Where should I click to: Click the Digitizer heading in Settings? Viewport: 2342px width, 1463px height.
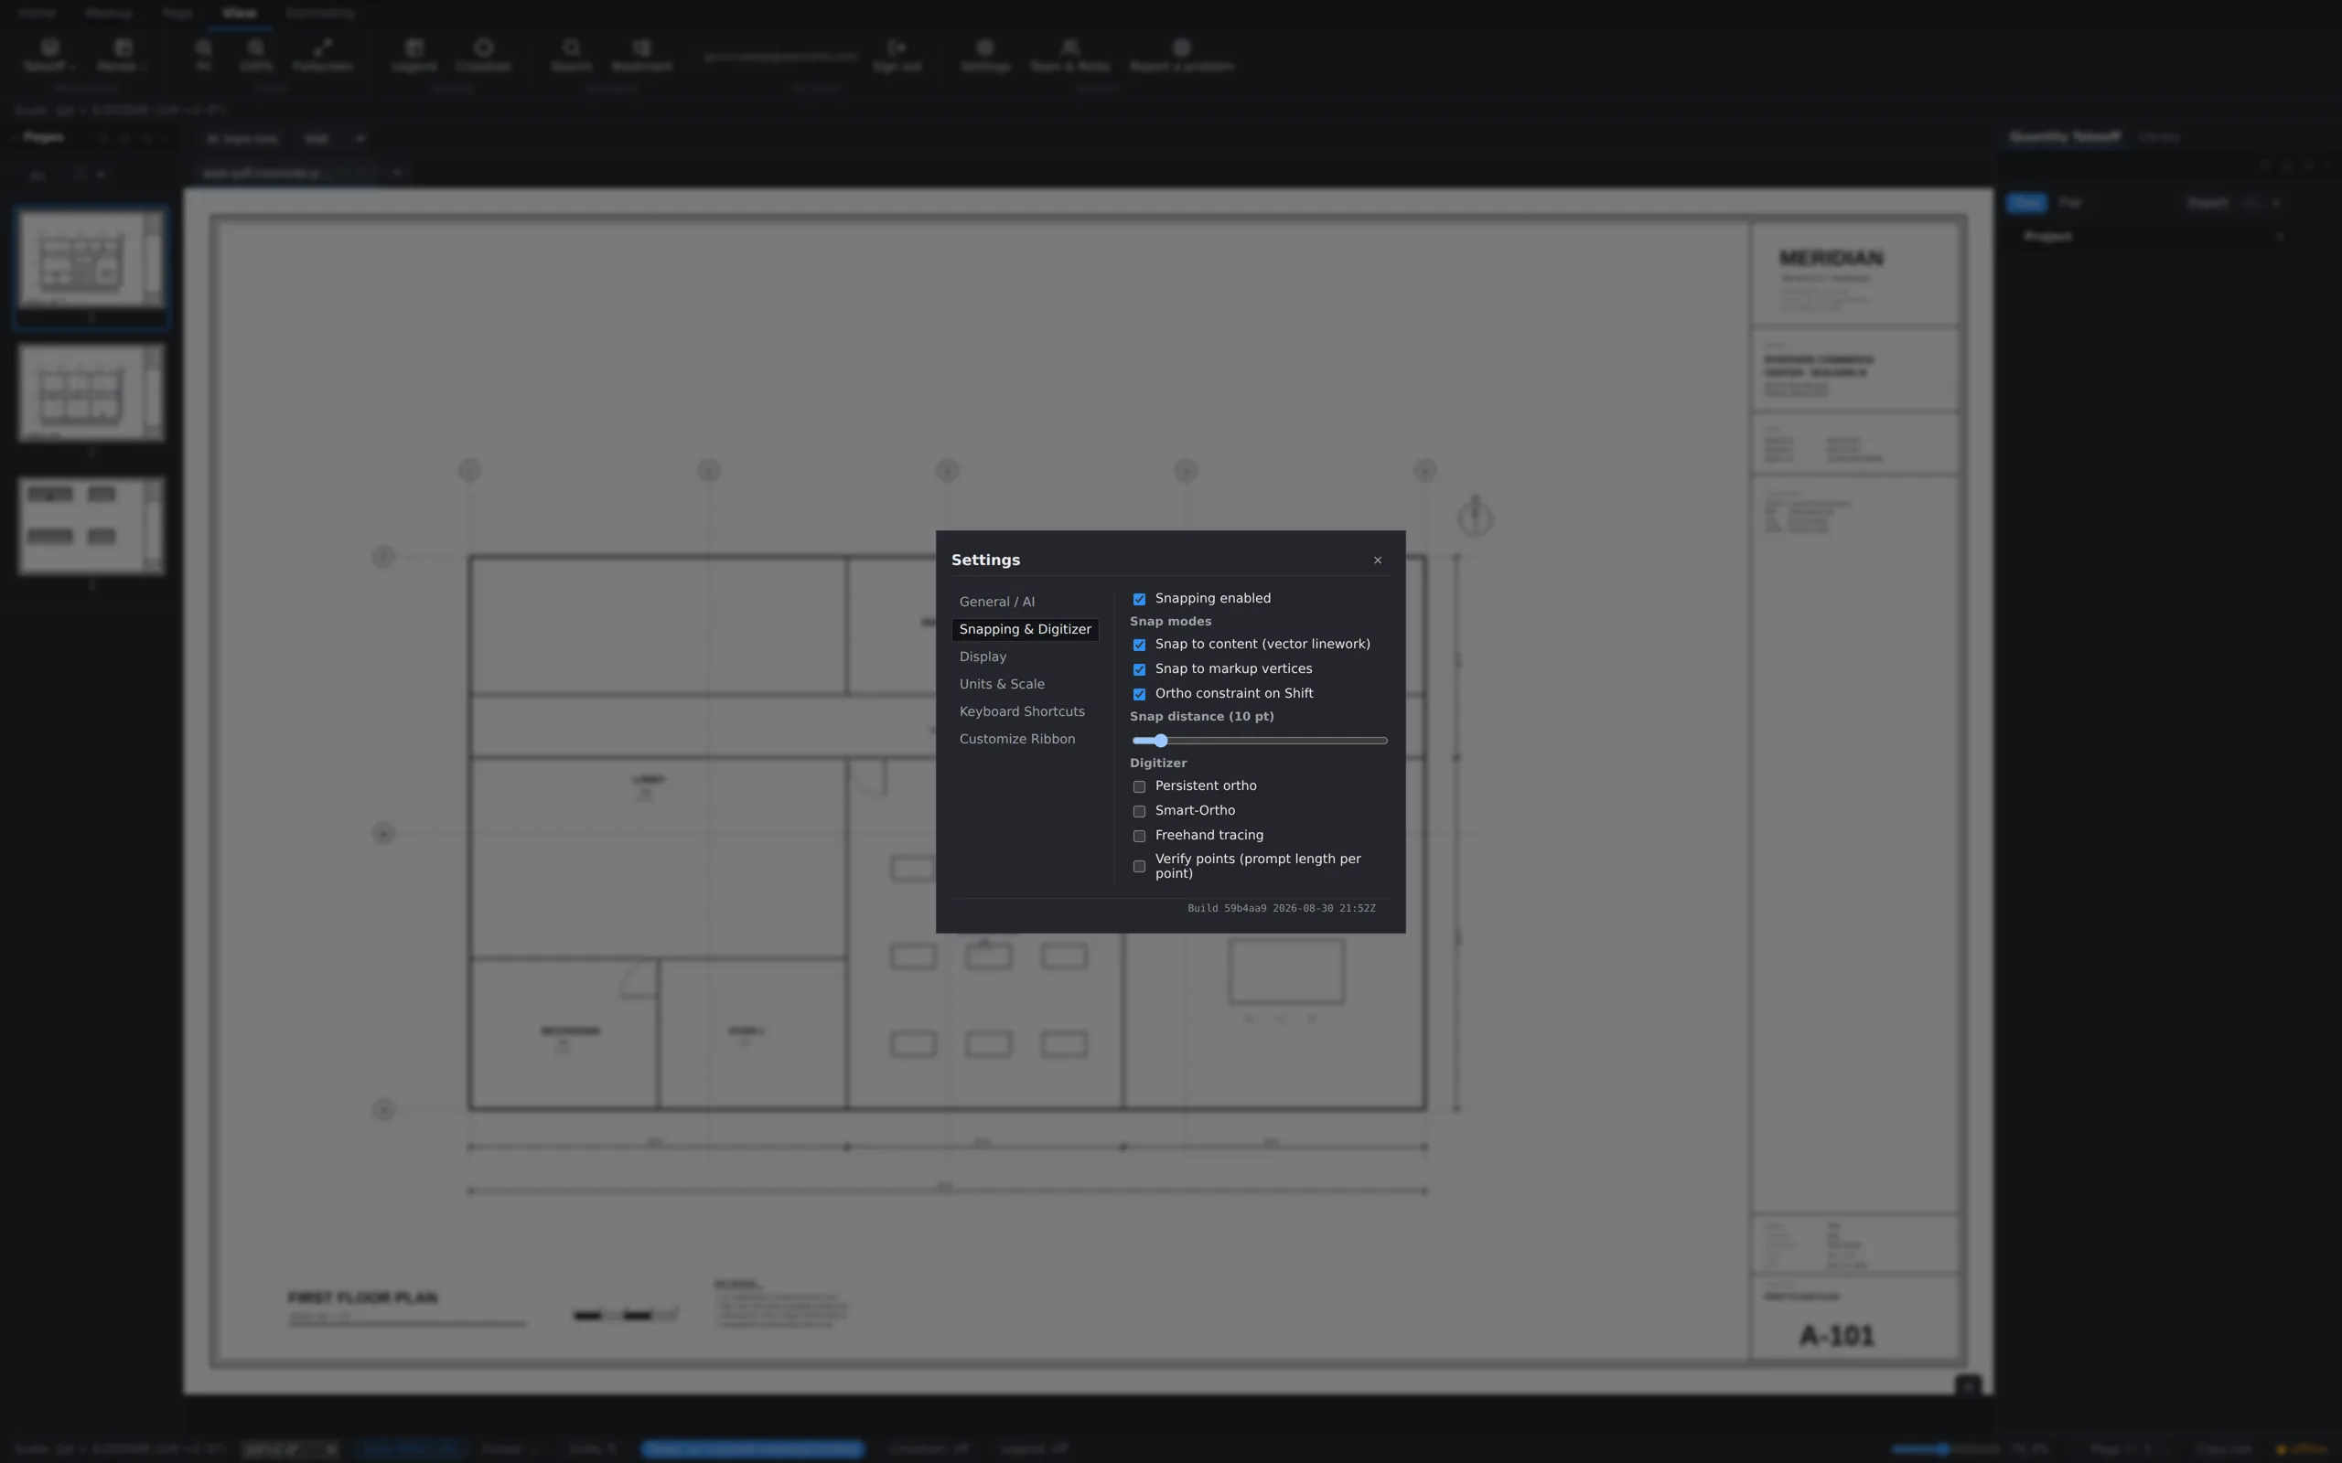click(x=1157, y=764)
